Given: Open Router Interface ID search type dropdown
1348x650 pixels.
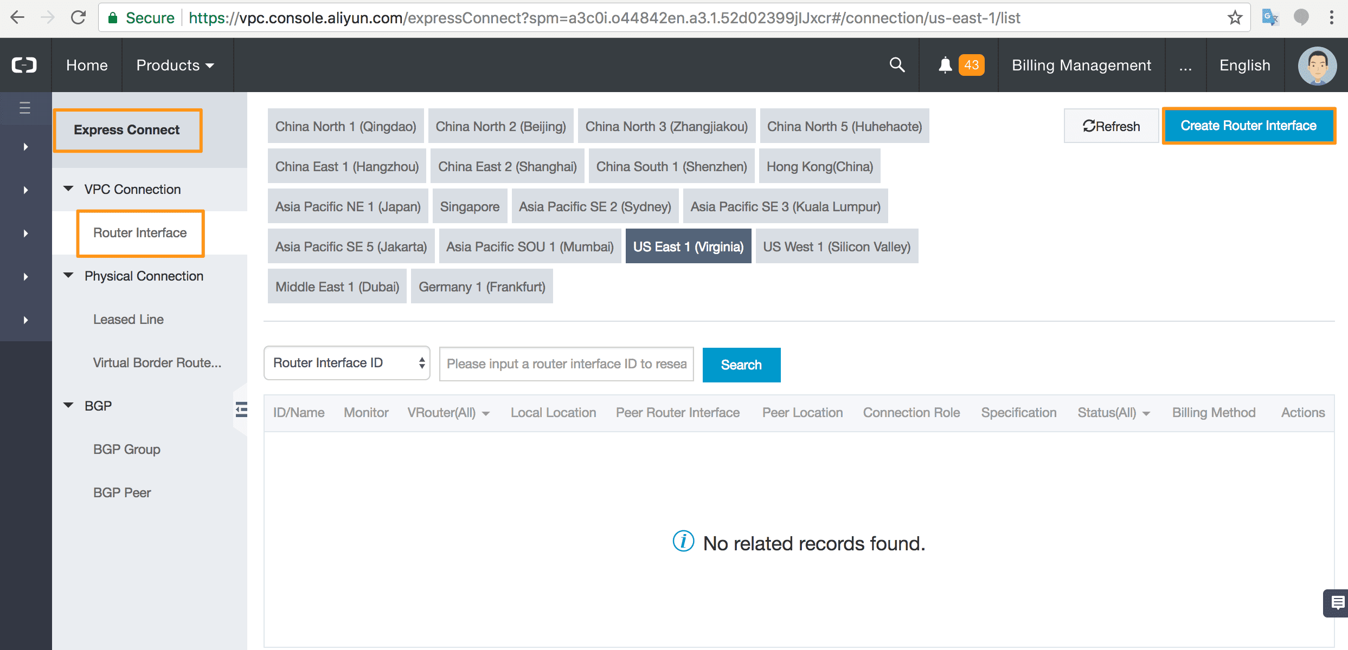Looking at the screenshot, I should click(x=347, y=363).
